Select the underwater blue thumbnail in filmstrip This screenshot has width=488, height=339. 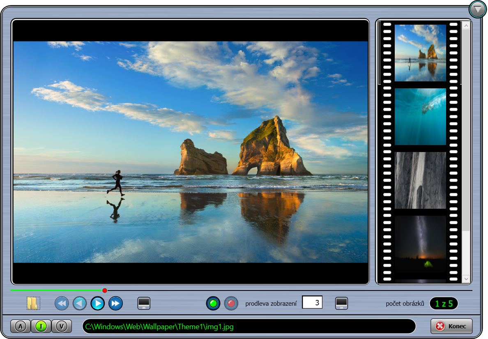[x=420, y=117]
